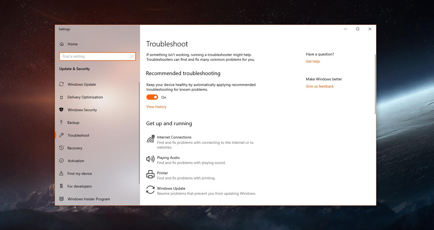Click the Backup arrow icon
The height and width of the screenshot is (230, 434).
tap(61, 123)
